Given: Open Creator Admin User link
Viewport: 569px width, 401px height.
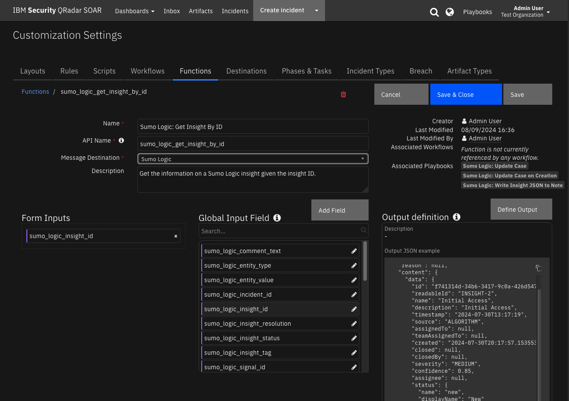Looking at the screenshot, I should (485, 121).
